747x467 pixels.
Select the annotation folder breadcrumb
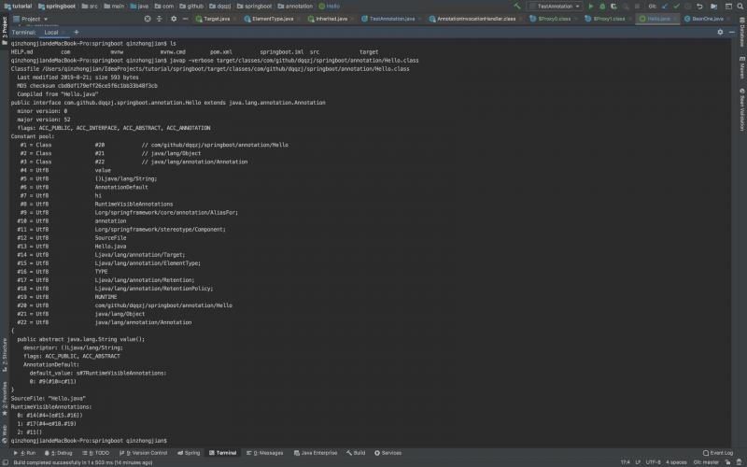(x=295, y=7)
